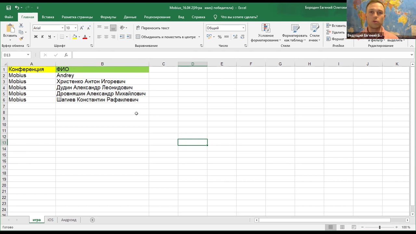Open the Arial font name dropdown
Image resolution: width=416 pixels, height=234 pixels.
coord(63,28)
